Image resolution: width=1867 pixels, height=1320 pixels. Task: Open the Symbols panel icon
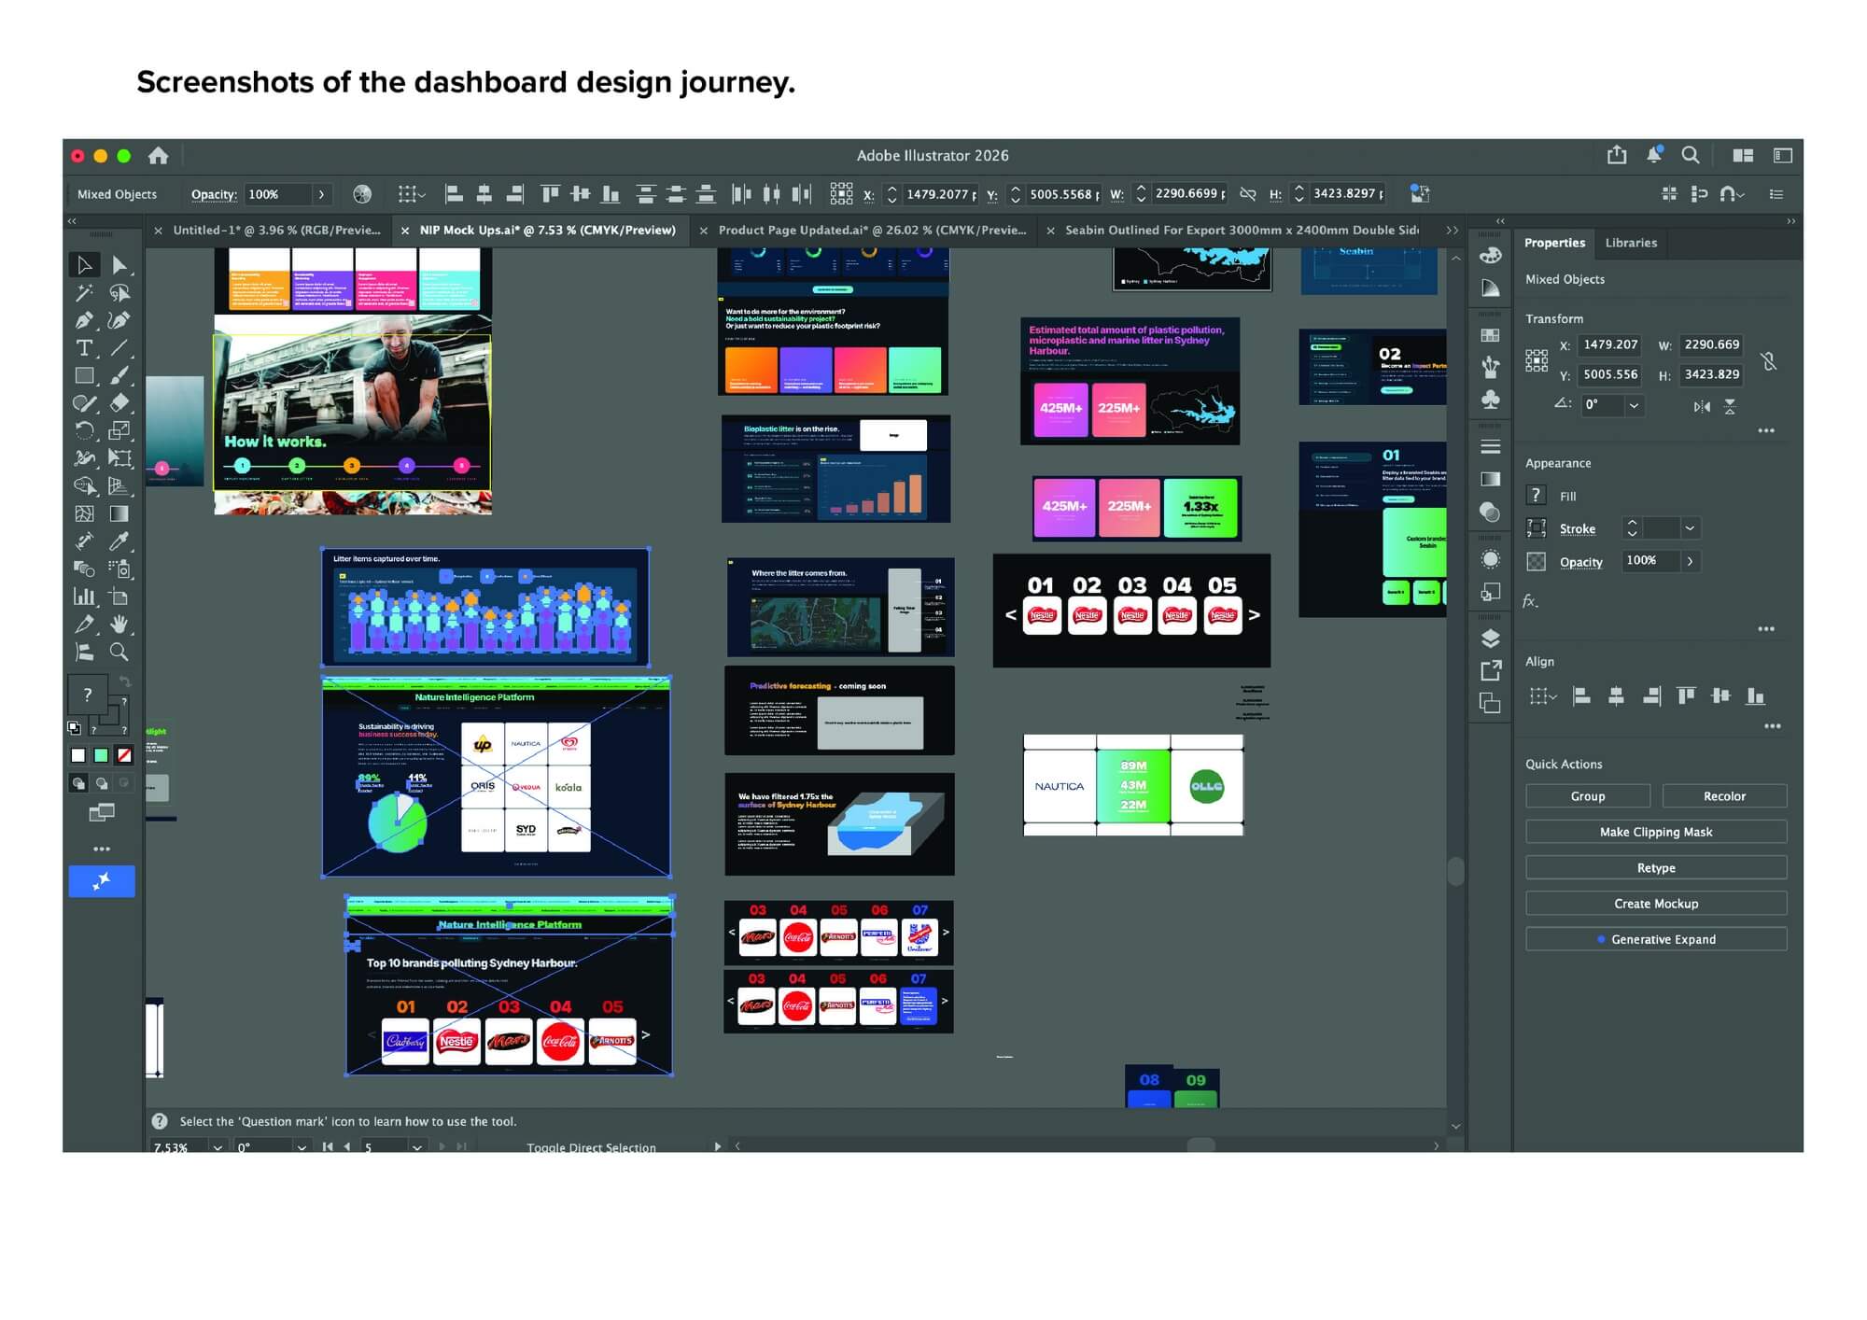[1491, 400]
